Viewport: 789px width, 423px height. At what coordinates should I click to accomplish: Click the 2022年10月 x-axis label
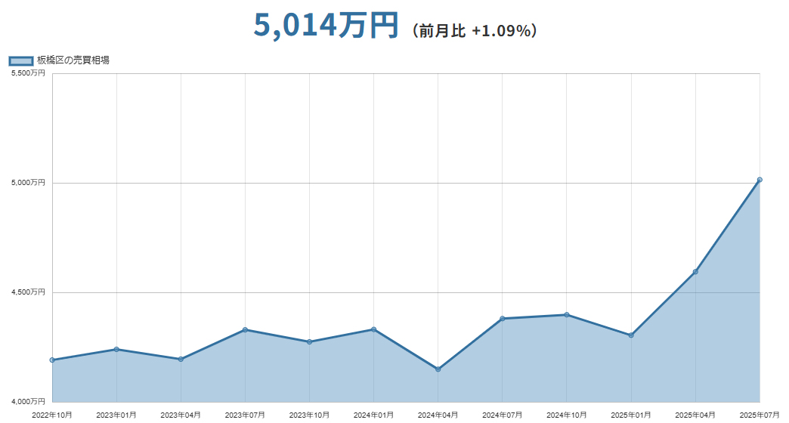[52, 415]
